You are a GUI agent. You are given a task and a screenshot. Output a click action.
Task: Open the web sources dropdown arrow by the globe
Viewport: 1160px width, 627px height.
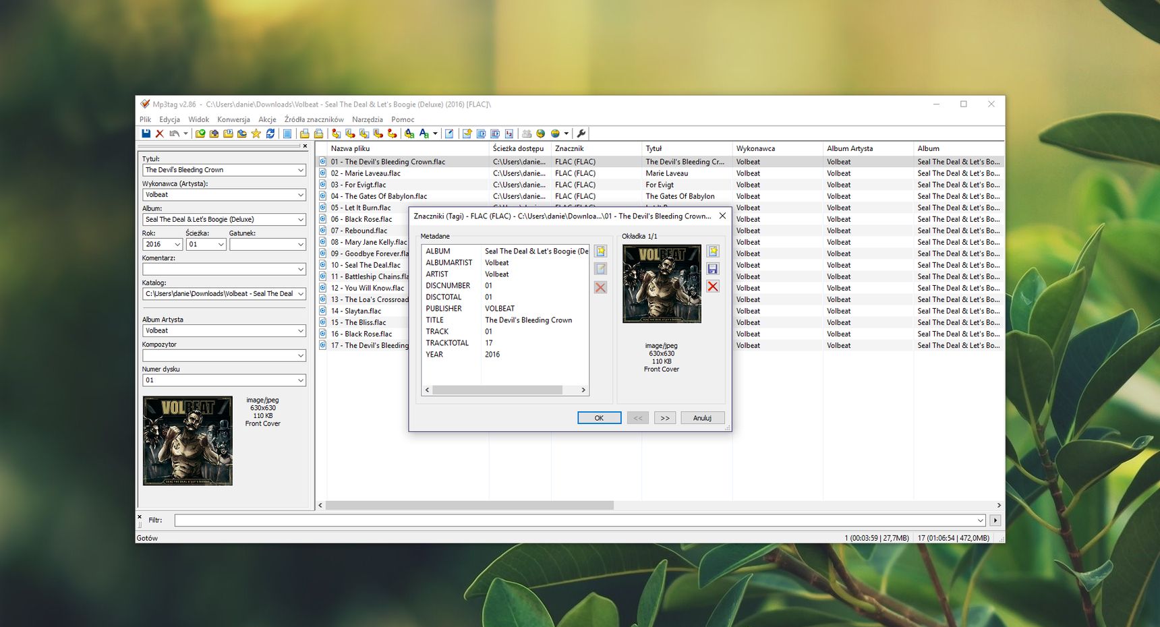click(x=566, y=133)
